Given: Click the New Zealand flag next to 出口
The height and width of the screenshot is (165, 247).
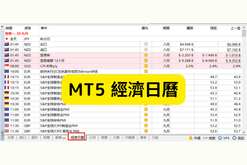Looking at the screenshot, I should point(7,44).
